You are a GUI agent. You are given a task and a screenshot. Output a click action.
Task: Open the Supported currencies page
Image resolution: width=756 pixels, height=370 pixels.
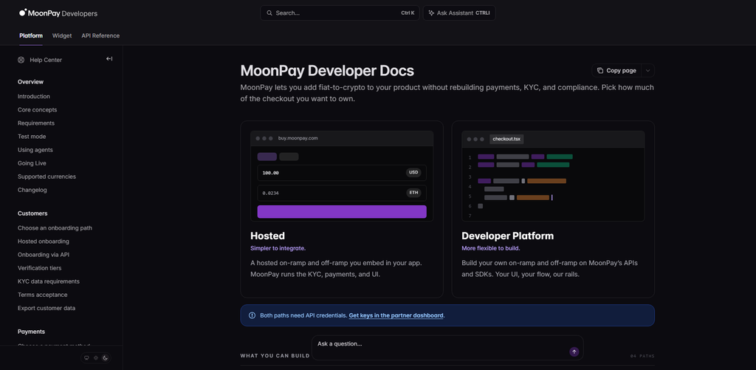pos(47,177)
